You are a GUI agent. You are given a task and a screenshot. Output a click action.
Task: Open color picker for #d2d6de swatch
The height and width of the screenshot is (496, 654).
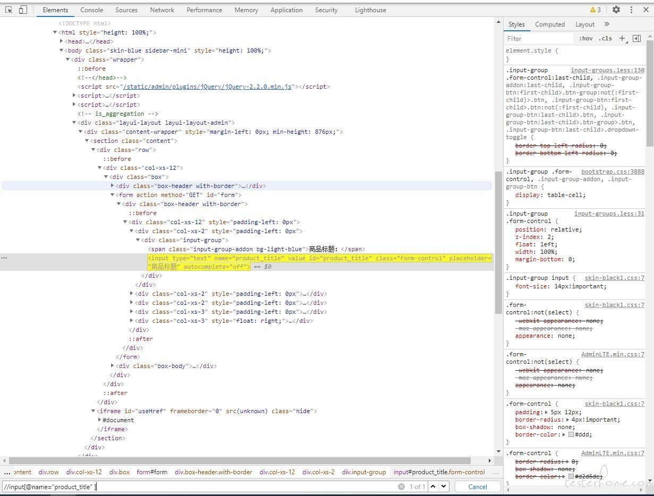click(571, 476)
